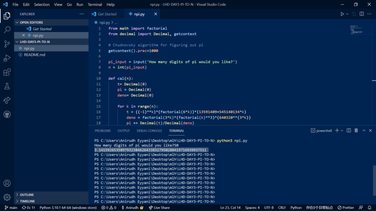Switch to the Get Started tab
Viewport: 376px width, 211px height.
tap(107, 14)
